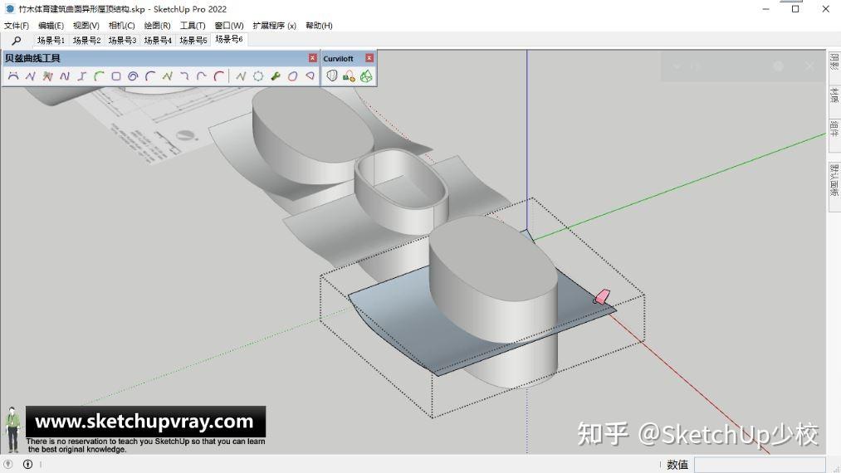Launch Curviloft loft along path tool

tap(350, 76)
